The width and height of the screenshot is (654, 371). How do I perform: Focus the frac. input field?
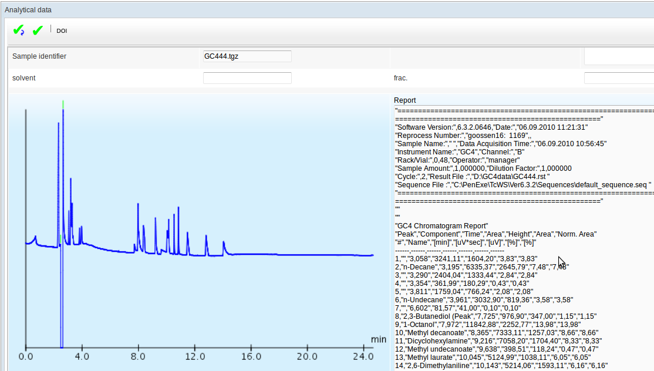click(618, 78)
